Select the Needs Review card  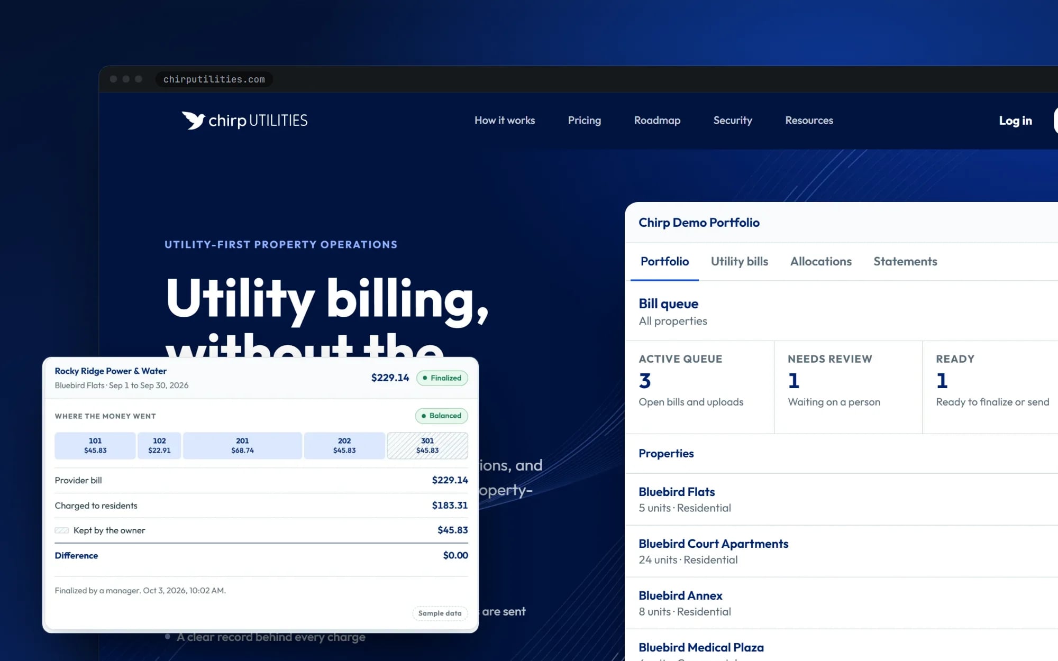pos(848,387)
